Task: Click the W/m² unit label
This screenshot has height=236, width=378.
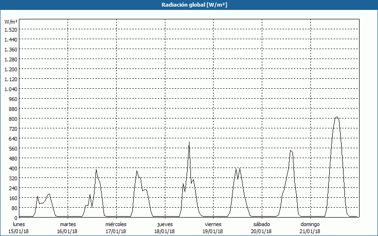Action: pyautogui.click(x=11, y=22)
